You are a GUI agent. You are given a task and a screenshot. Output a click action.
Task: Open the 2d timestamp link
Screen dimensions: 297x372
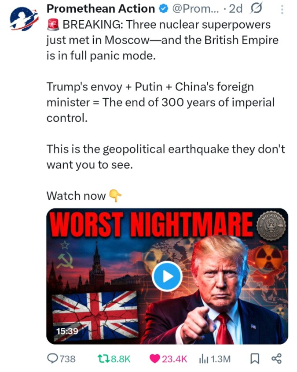tap(236, 9)
